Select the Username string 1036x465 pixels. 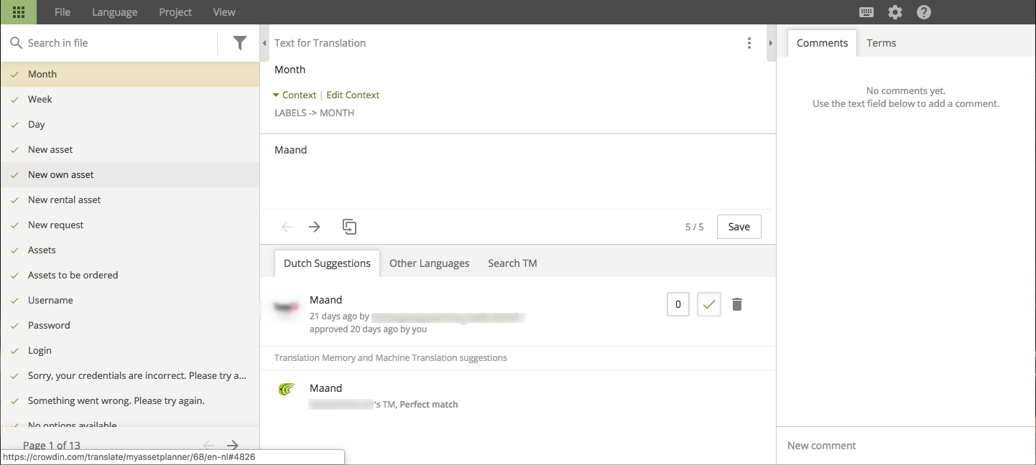[129, 300]
